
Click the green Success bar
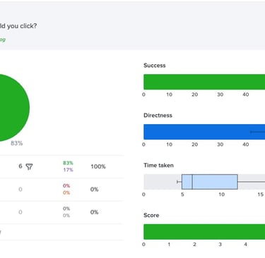coord(204,82)
